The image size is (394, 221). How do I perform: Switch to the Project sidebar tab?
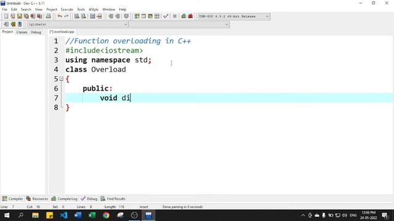7,32
